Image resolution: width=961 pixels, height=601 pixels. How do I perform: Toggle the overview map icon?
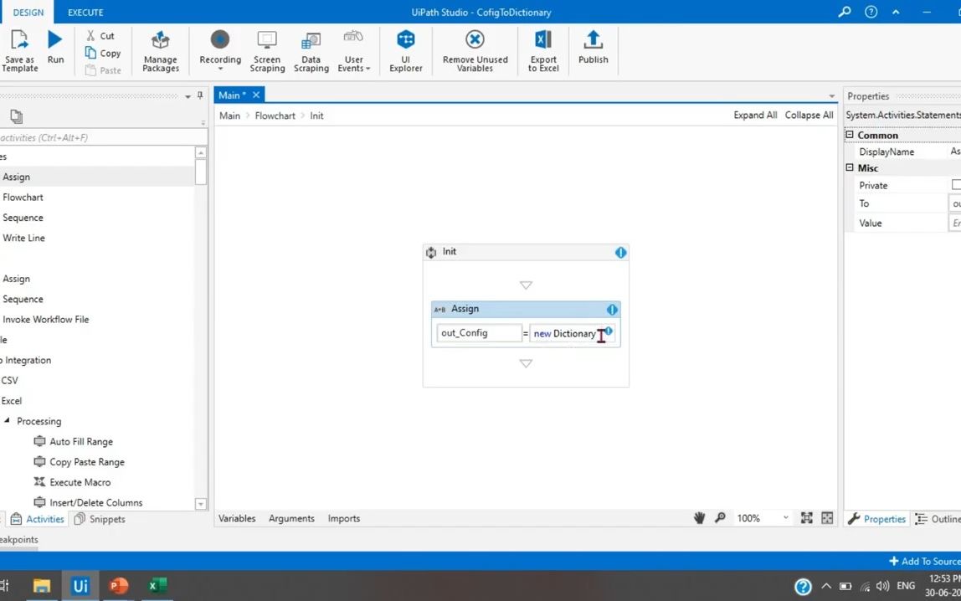[827, 518]
